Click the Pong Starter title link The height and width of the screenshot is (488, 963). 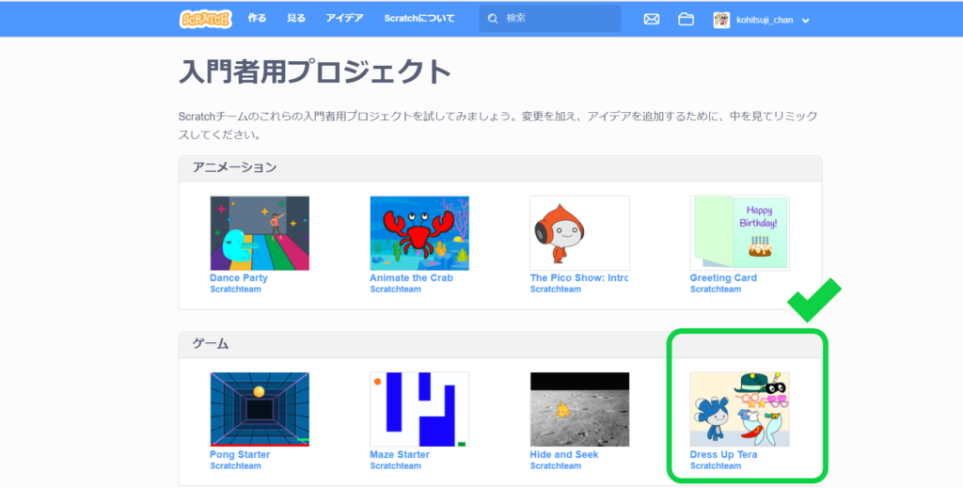[x=240, y=455]
